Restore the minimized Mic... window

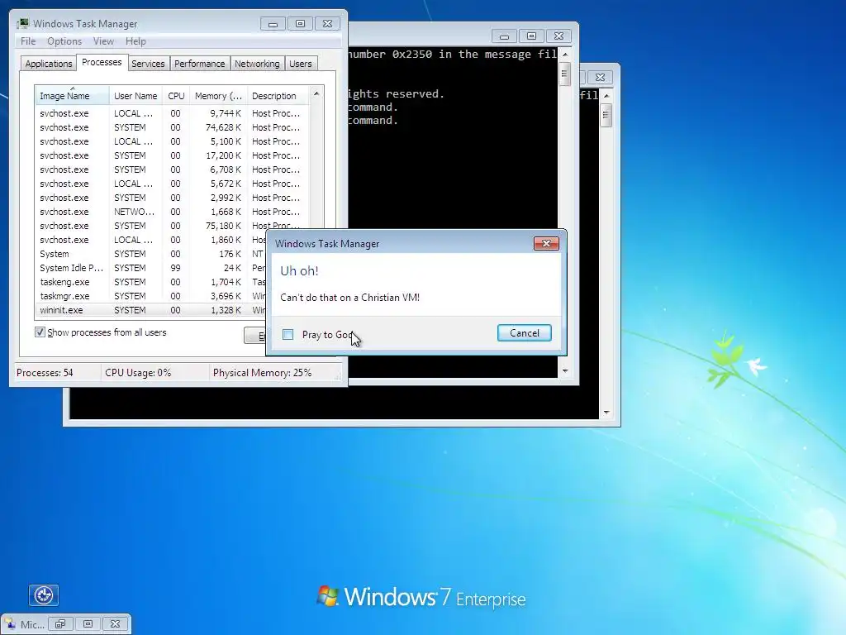point(60,623)
